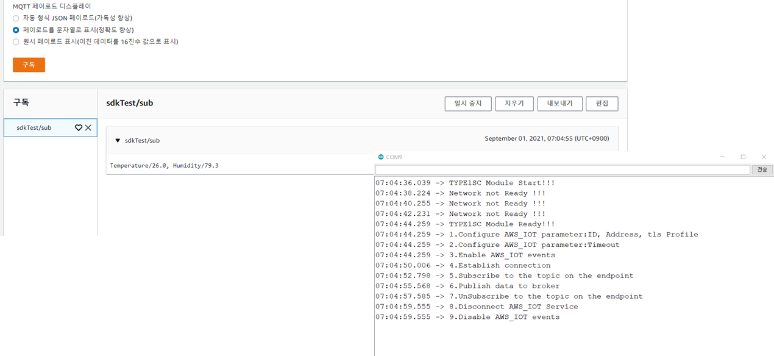Click the MQTT 페이로드 디스플레이 label
Image resolution: width=774 pixels, height=356 pixels.
coord(52,6)
